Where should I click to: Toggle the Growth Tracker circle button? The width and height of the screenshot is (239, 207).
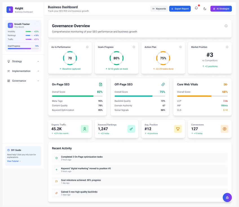tap(37, 24)
